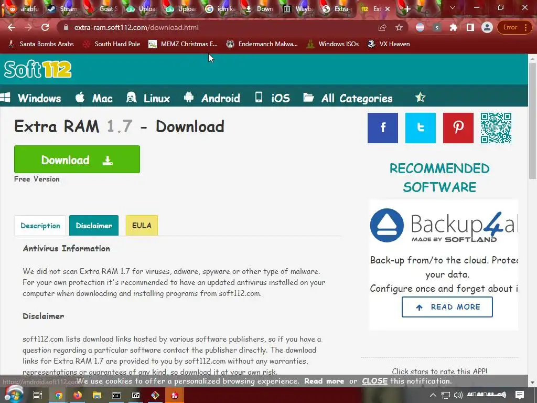Toggle the browser side panel icon
Viewport: 537px width, 403px height.
(x=470, y=27)
